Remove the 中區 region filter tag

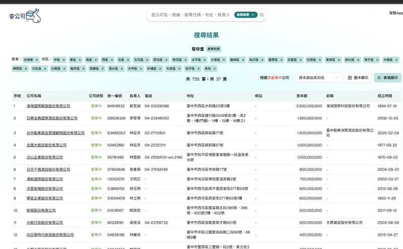pyautogui.click(x=63, y=59)
